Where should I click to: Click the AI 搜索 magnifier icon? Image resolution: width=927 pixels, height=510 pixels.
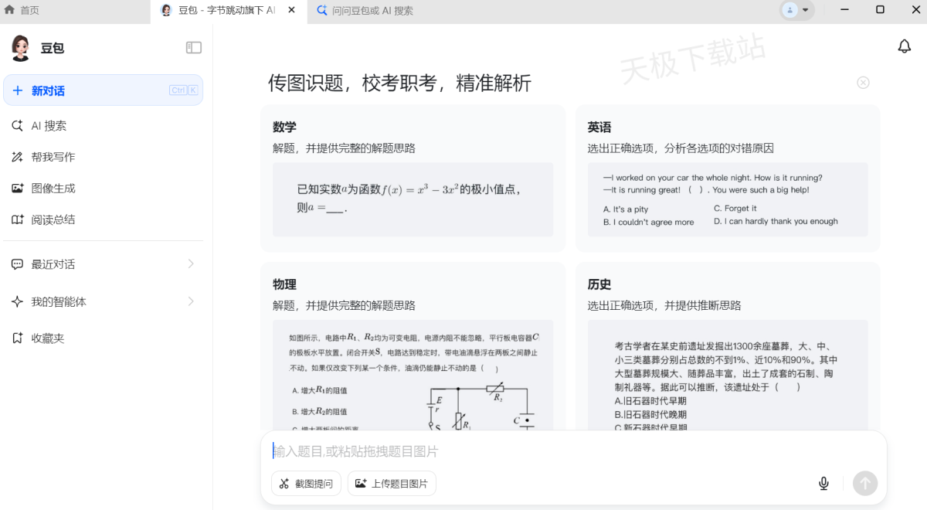coord(17,126)
